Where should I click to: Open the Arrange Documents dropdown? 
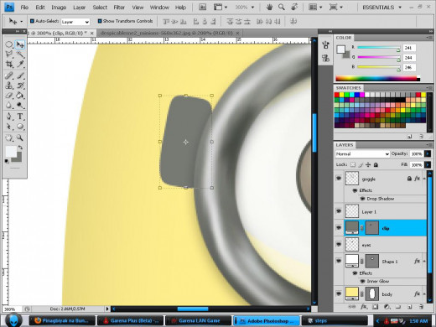click(315, 8)
